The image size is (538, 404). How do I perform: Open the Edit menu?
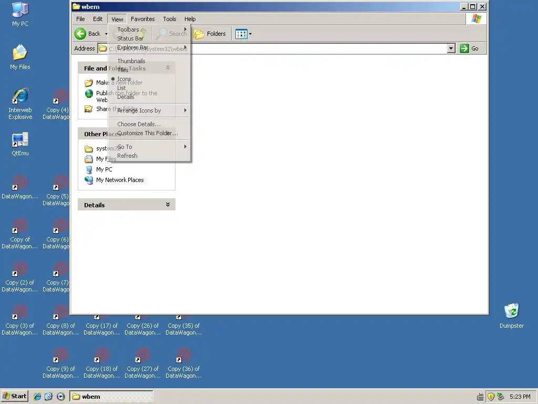(x=97, y=19)
